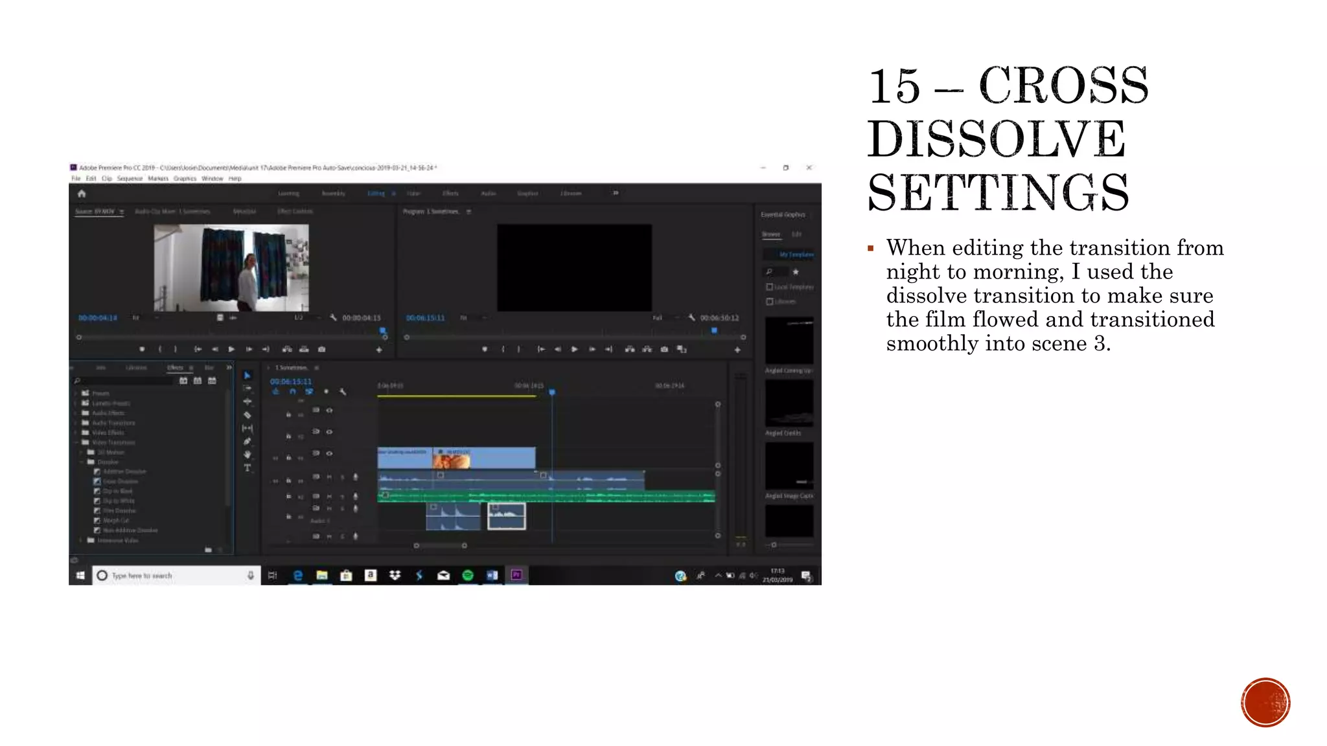Click the timeline blue playhead marker
Screen dimensions: 1327x746
tap(552, 392)
